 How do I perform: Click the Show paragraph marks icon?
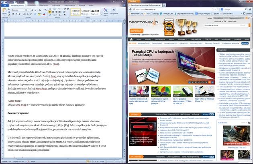coord(65,15)
